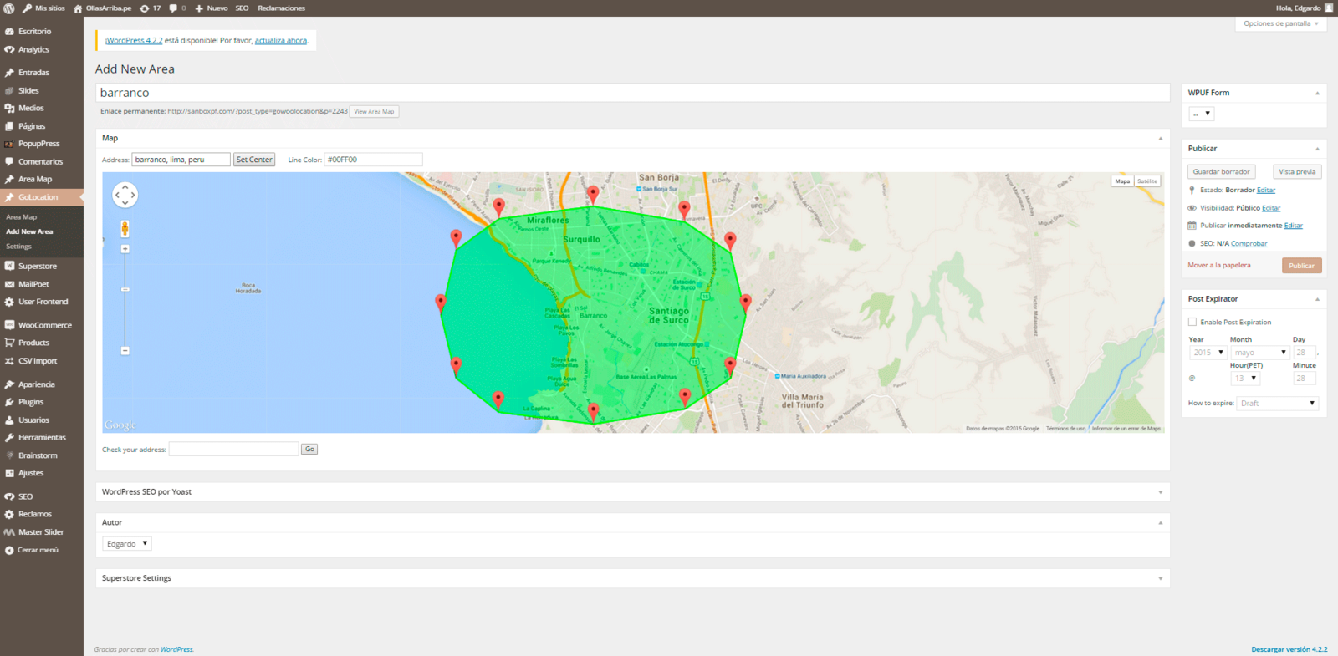Click the Go button for address check

point(309,450)
